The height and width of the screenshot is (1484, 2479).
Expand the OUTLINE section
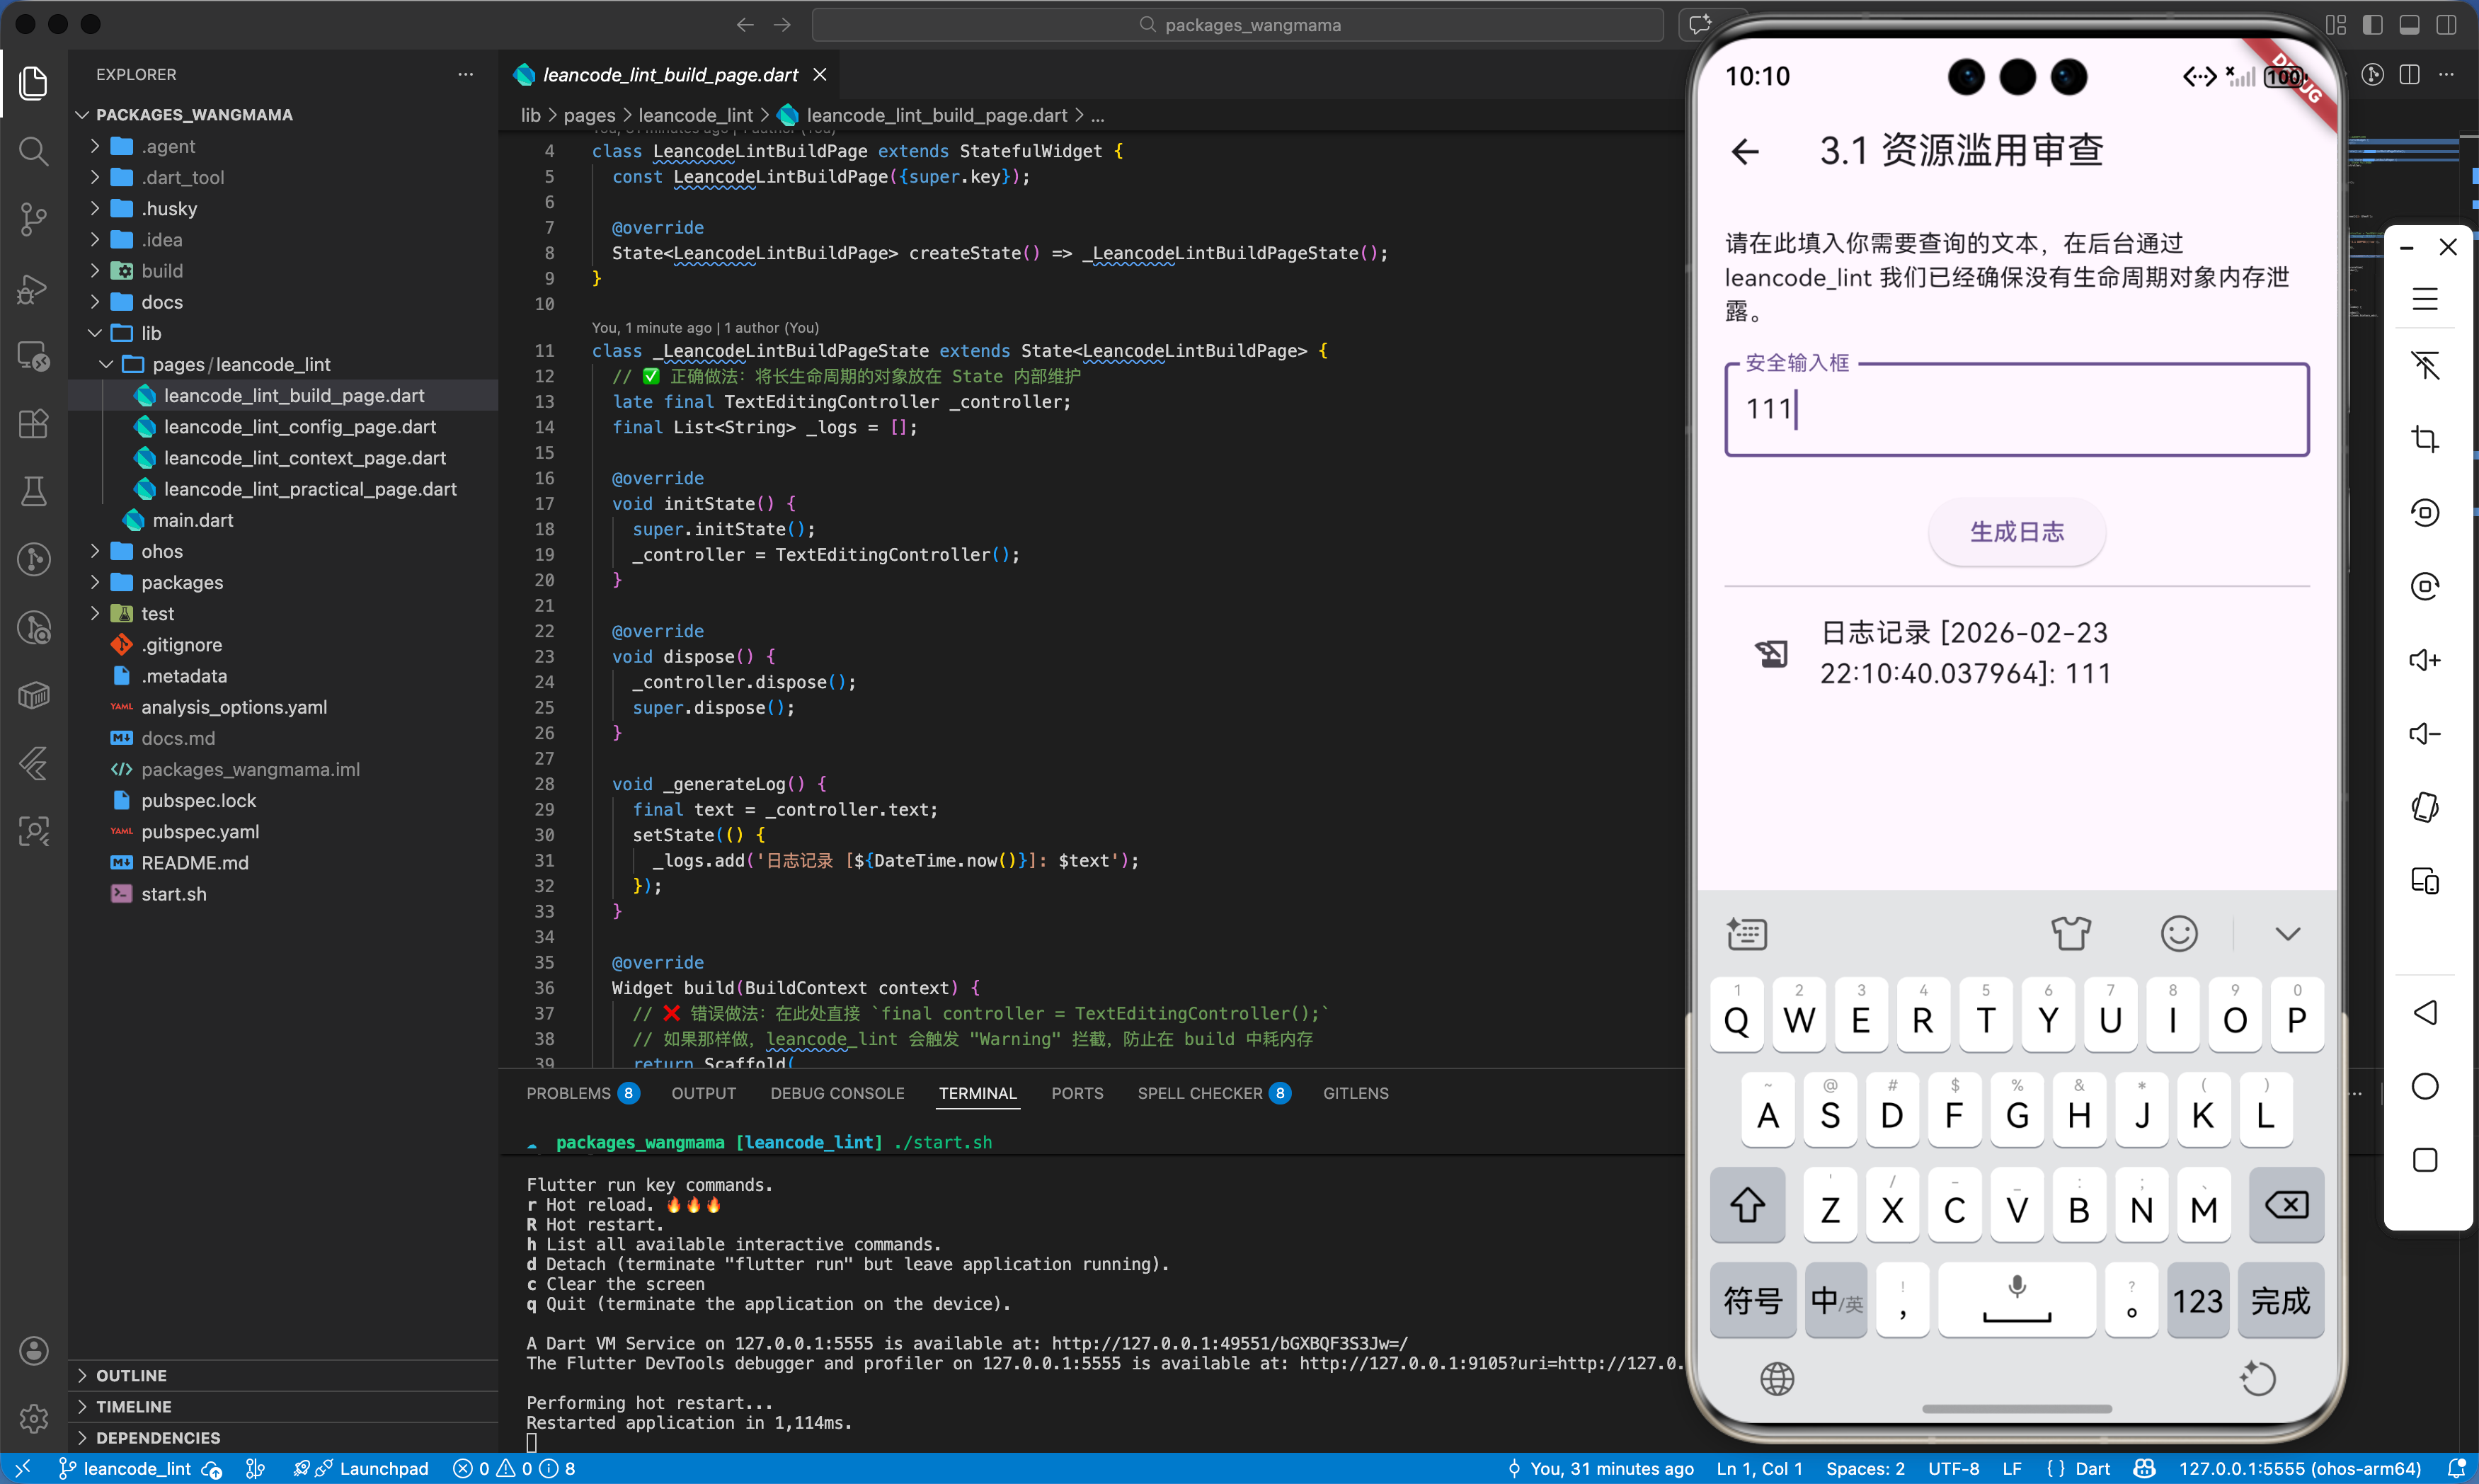130,1375
